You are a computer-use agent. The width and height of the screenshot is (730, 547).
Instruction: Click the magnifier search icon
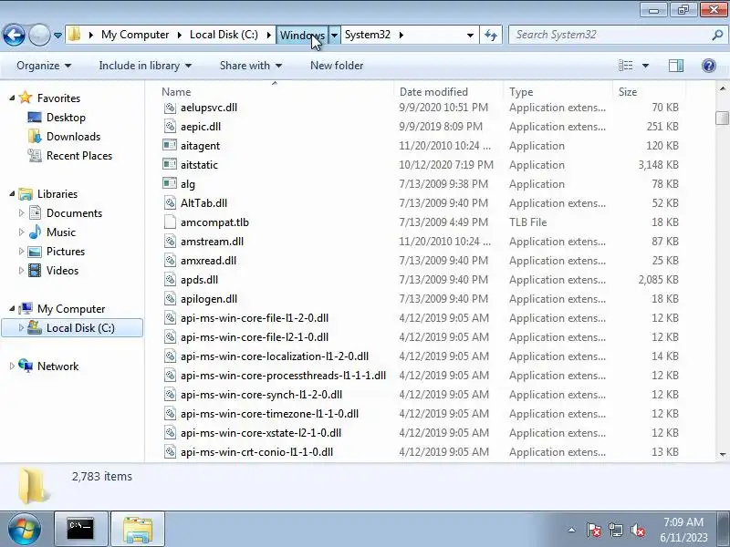point(717,35)
